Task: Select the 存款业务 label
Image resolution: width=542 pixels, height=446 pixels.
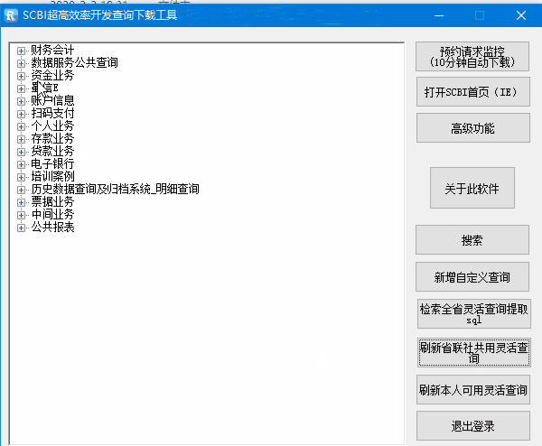Action: pos(52,138)
